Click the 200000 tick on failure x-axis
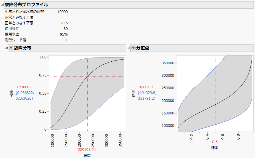The width and height of the screenshot is (255, 158). tap(80, 141)
